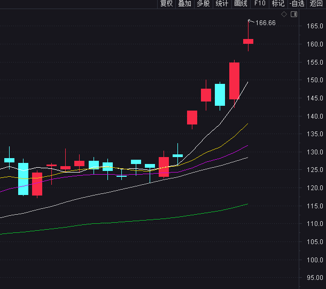
Task: Open the 复权 adjustment option
Action: click(166, 4)
